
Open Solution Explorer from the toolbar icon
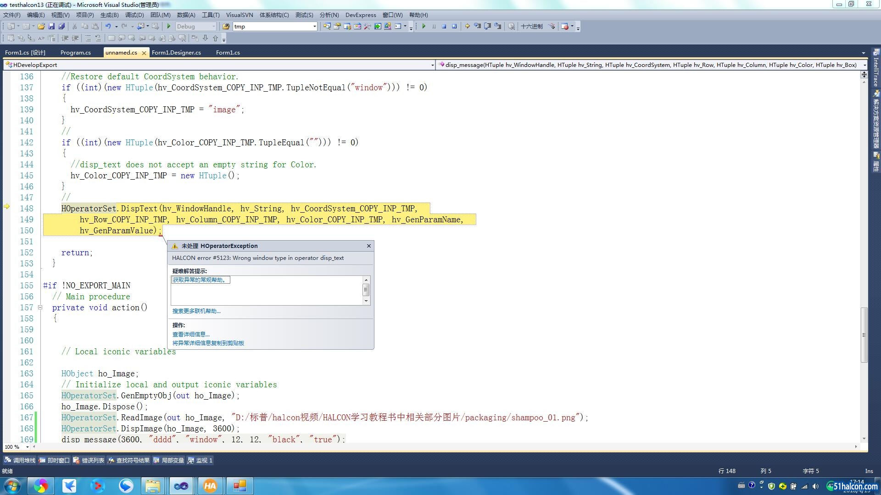[x=327, y=27]
